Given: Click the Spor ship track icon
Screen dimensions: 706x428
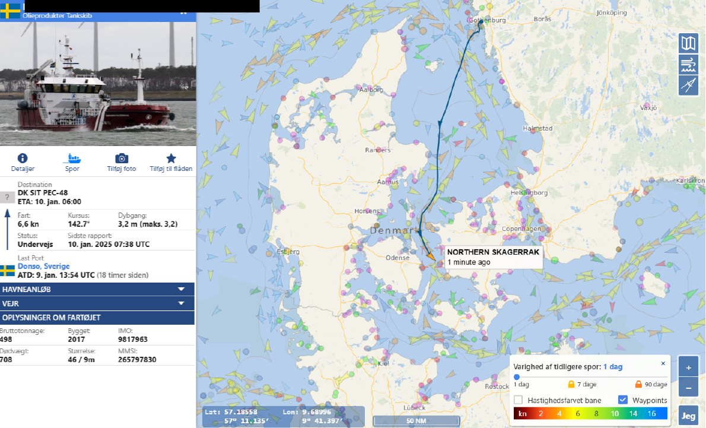Looking at the screenshot, I should pyautogui.click(x=72, y=158).
